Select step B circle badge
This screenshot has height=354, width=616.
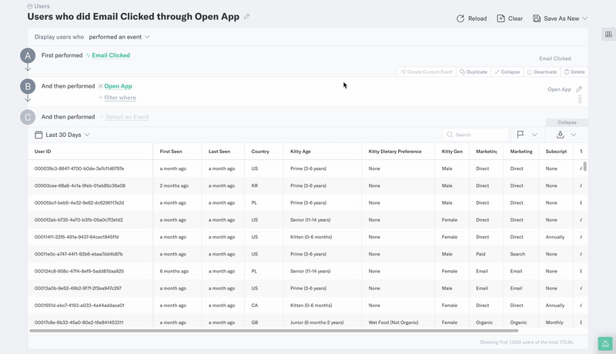28,86
